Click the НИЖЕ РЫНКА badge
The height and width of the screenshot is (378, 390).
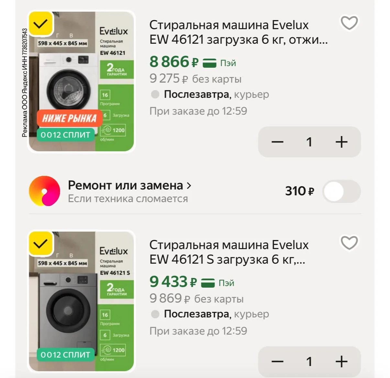click(x=69, y=118)
